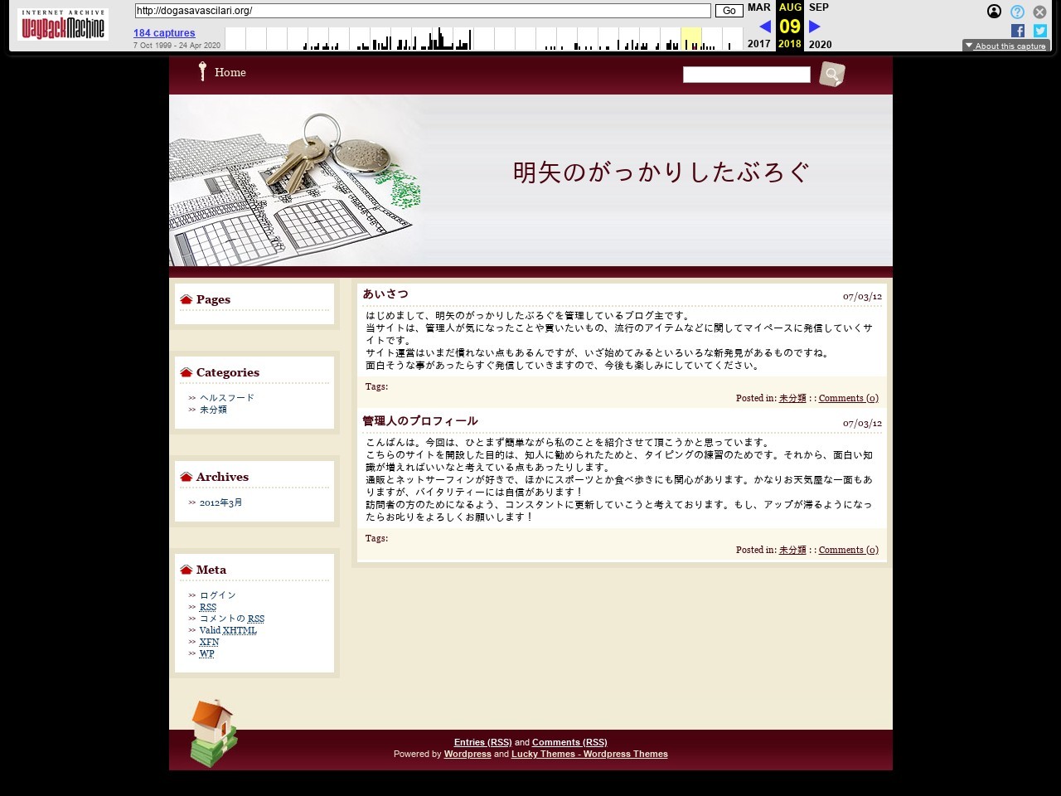Open the Wayback help question icon
Screen dimensions: 1061x796
(1017, 12)
